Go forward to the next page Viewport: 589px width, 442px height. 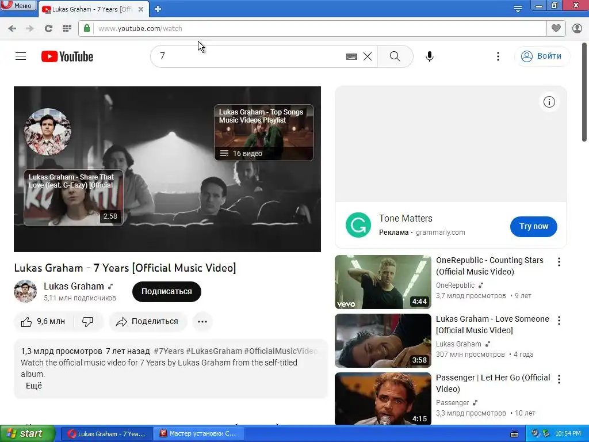[x=30, y=29]
